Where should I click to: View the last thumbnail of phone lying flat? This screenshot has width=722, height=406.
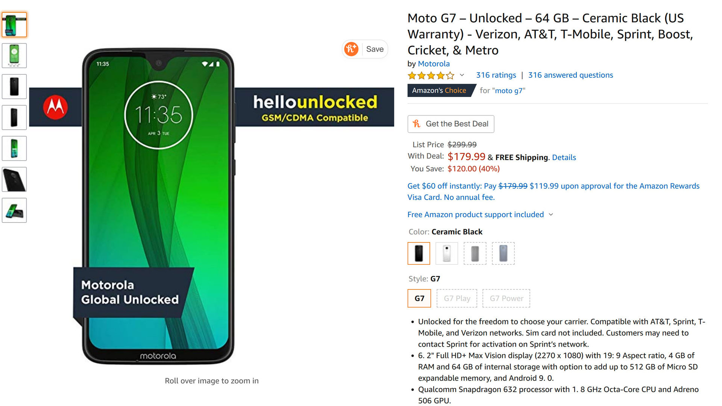tap(14, 211)
